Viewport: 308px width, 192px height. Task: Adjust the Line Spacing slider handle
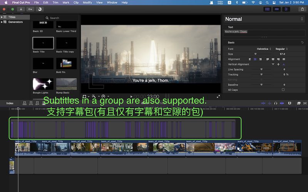click(x=261, y=70)
